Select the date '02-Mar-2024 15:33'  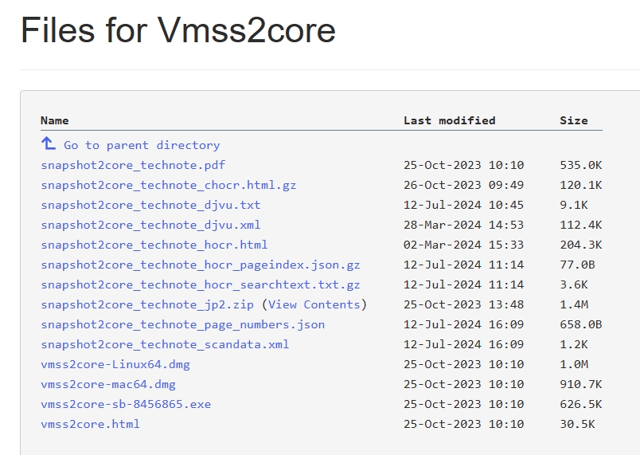coord(463,245)
